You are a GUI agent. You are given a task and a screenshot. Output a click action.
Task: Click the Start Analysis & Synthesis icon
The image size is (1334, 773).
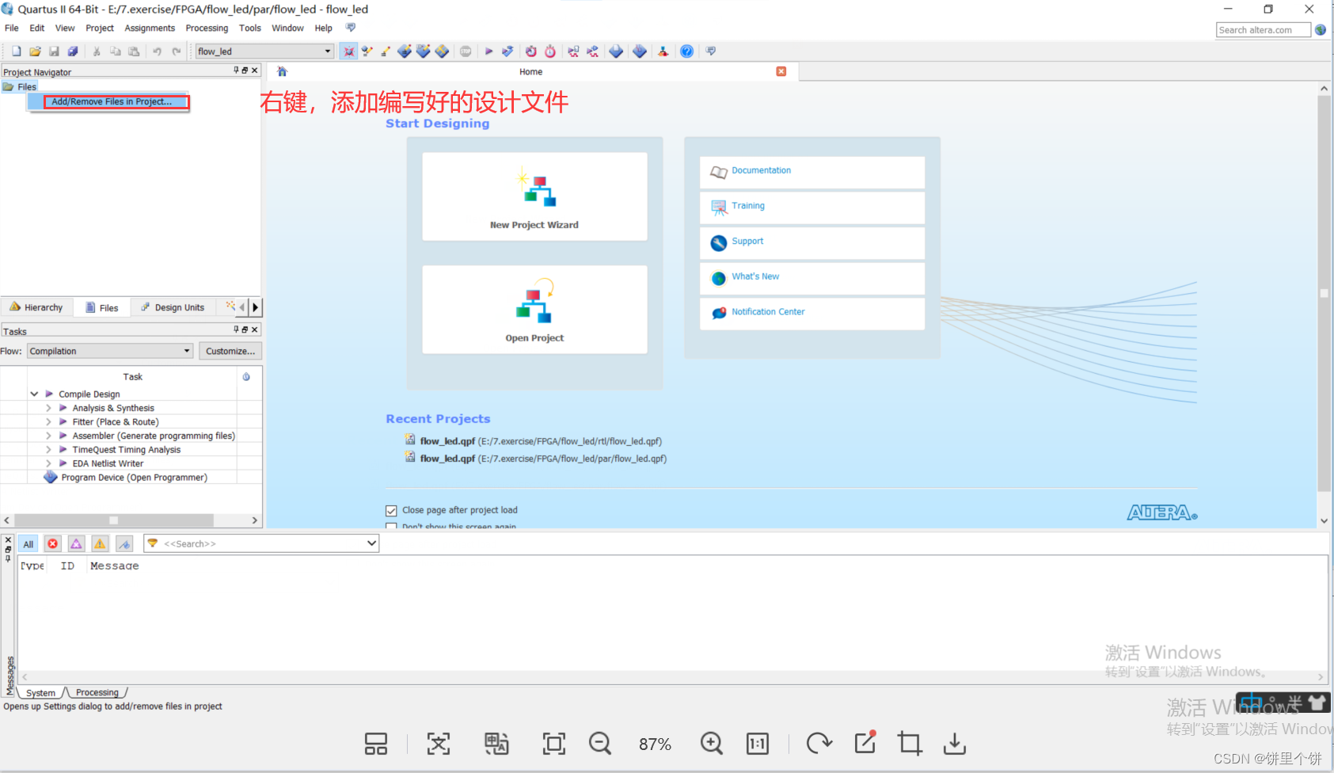click(x=507, y=51)
